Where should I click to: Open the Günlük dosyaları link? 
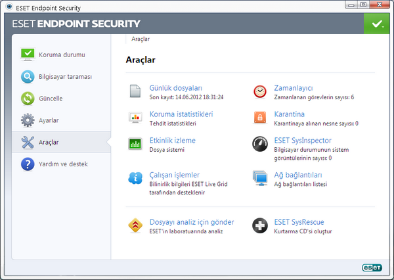tap(175, 88)
